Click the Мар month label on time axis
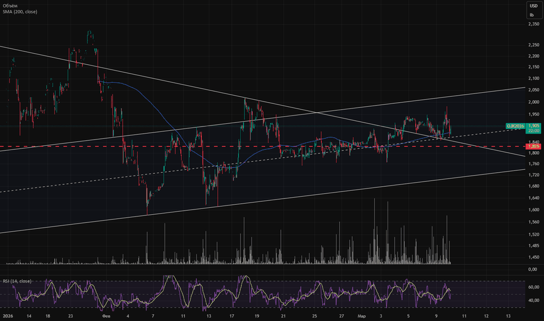544x321 pixels. [x=361, y=316]
